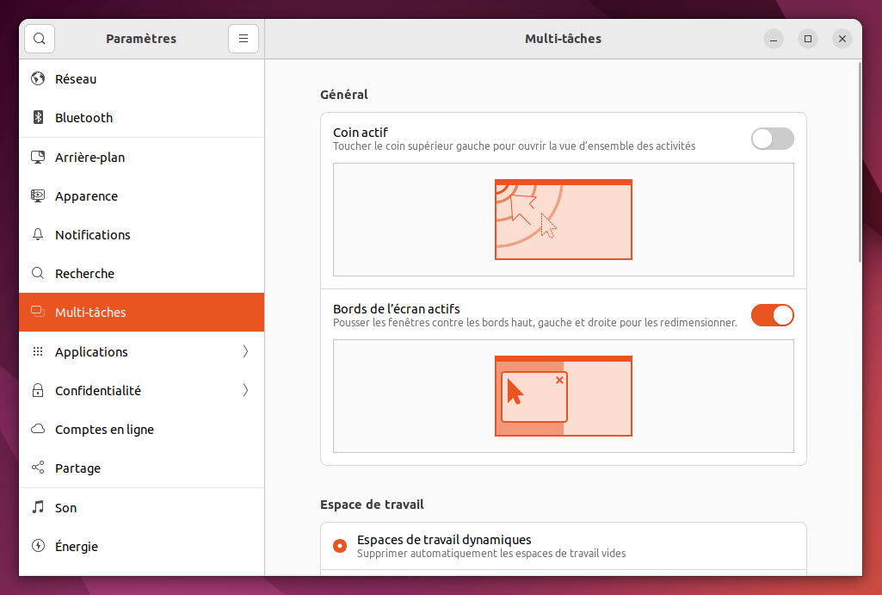The width and height of the screenshot is (882, 595).
Task: Go to Apparence settings
Action: [x=142, y=196]
